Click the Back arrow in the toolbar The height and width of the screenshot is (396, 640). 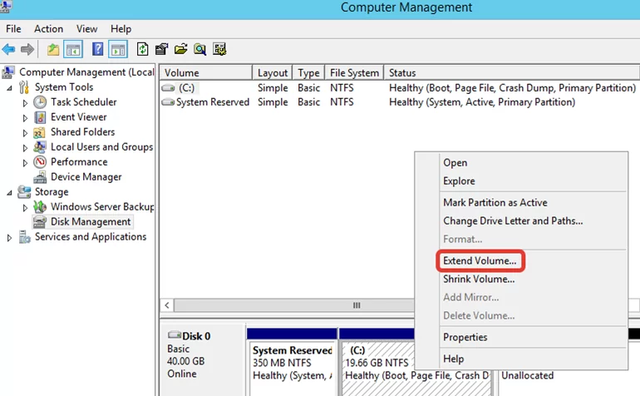(8, 50)
